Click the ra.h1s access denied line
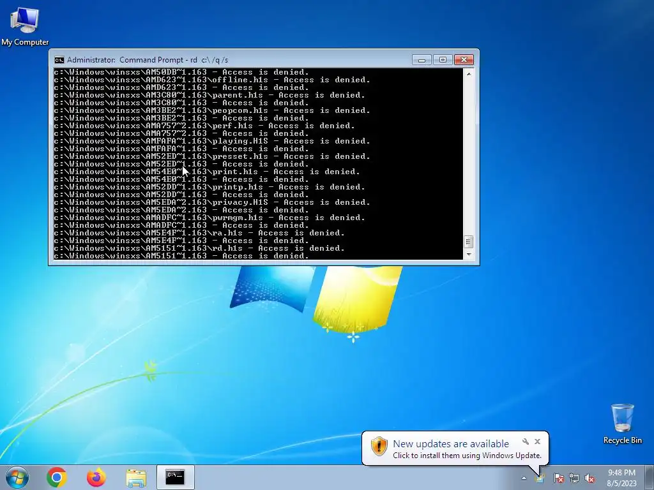The height and width of the screenshot is (490, 654). [x=199, y=233]
